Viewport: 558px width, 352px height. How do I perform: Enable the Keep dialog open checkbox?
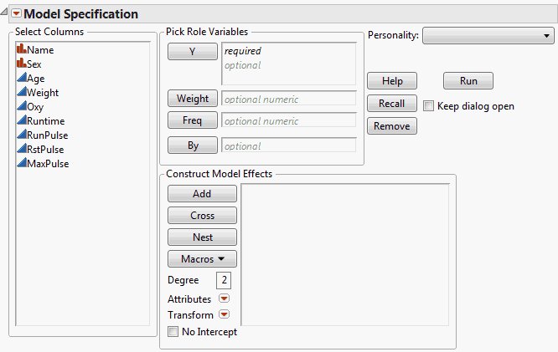point(430,106)
